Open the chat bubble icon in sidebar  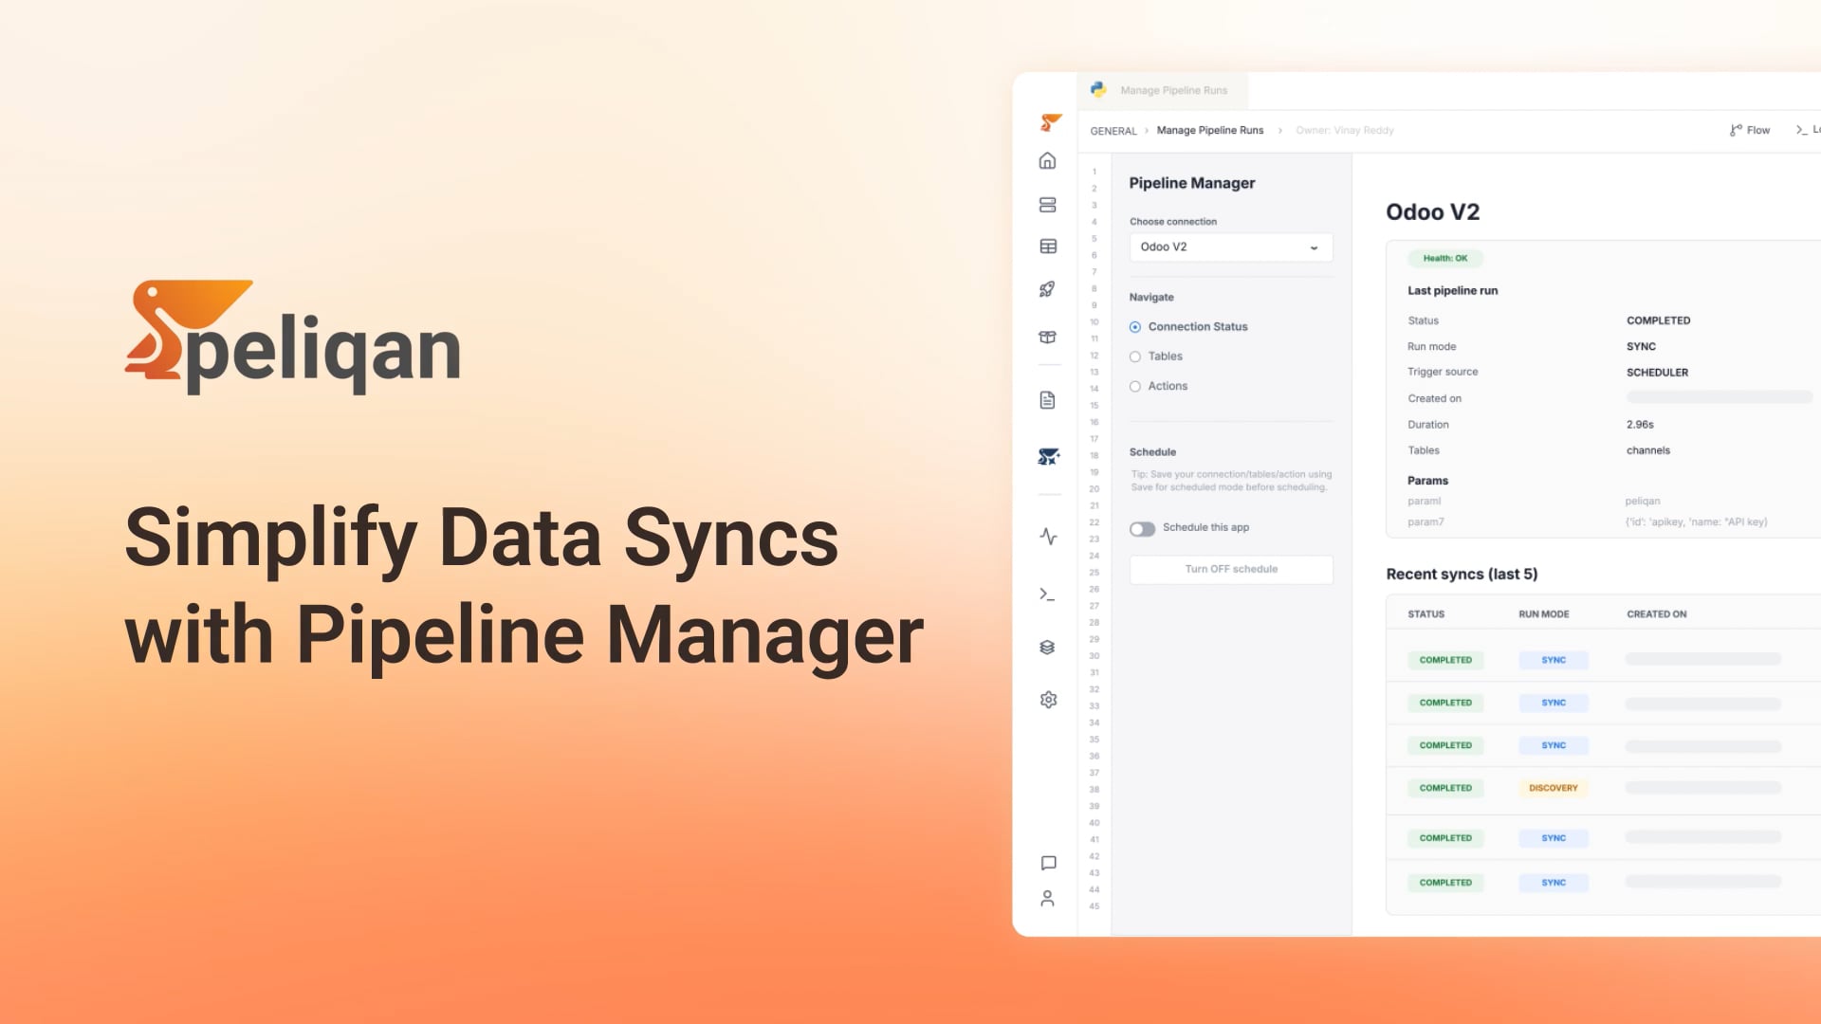pos(1048,863)
